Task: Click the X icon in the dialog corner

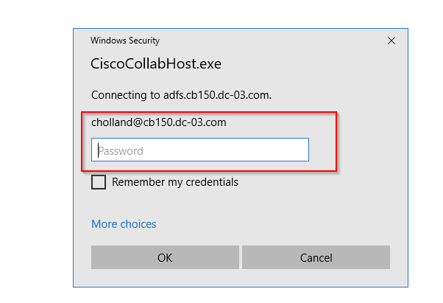Action: [x=391, y=41]
